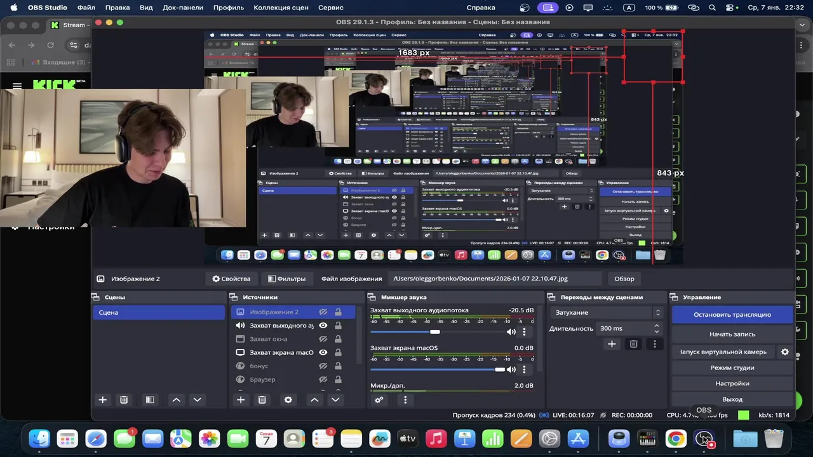This screenshot has height=457, width=813.
Task: Add a scene transition with the plus icon
Action: tap(612, 344)
